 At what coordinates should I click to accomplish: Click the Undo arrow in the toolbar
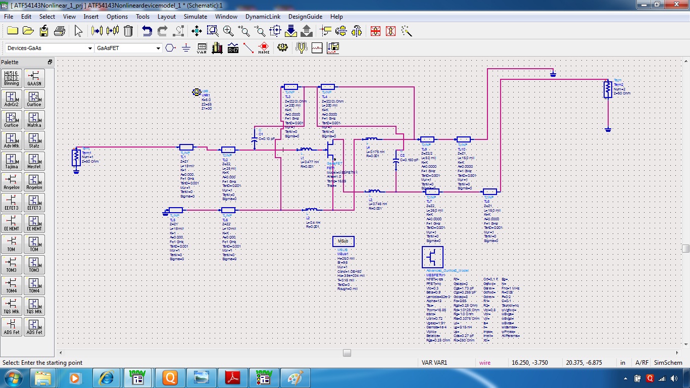(x=146, y=31)
